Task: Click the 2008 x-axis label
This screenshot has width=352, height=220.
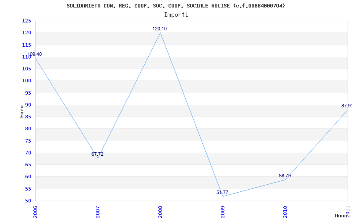Action: click(x=160, y=212)
